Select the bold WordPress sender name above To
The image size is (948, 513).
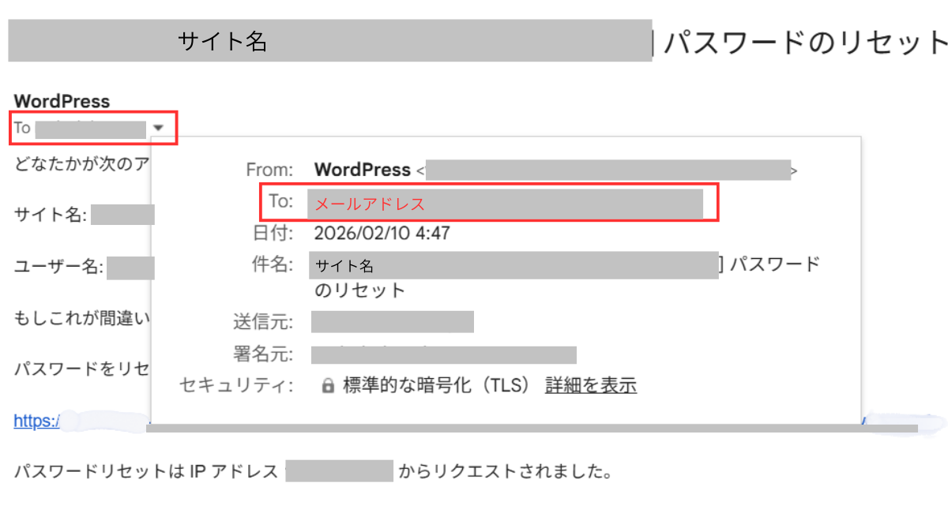click(62, 101)
